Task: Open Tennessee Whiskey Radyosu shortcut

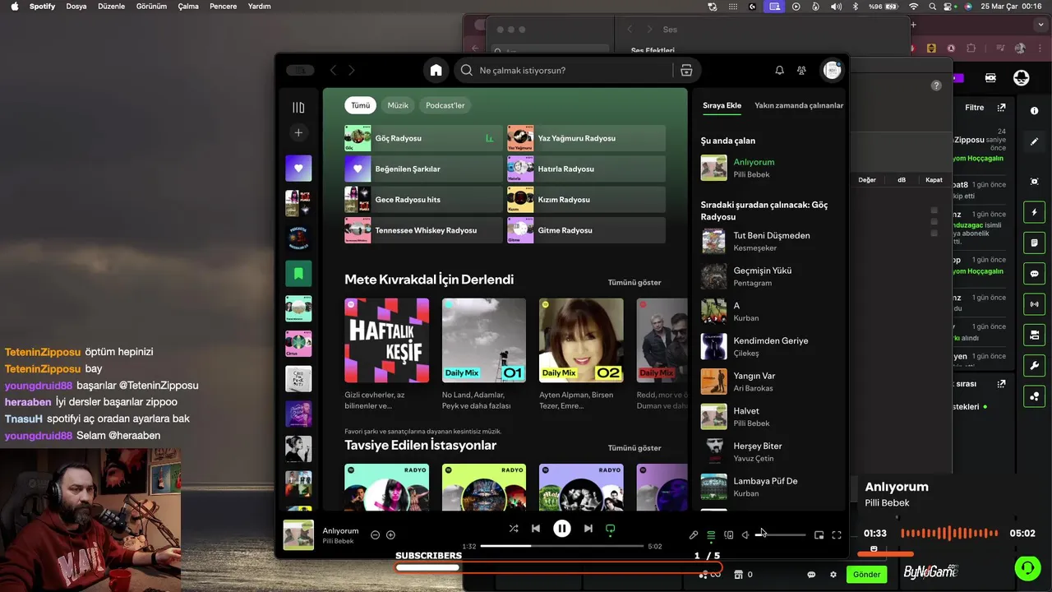Action: [423, 230]
